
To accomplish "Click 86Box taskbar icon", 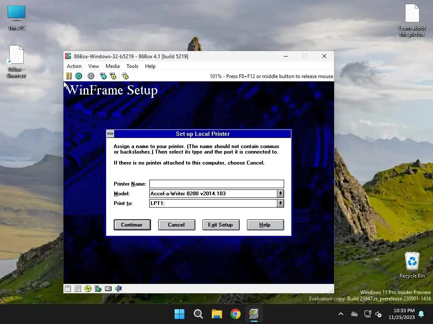I will [x=254, y=314].
